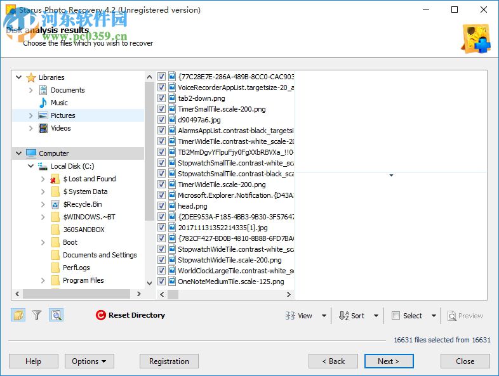Click the file list horizontal scrollbar thumb
This screenshot has width=499, height=376.
coord(173,294)
